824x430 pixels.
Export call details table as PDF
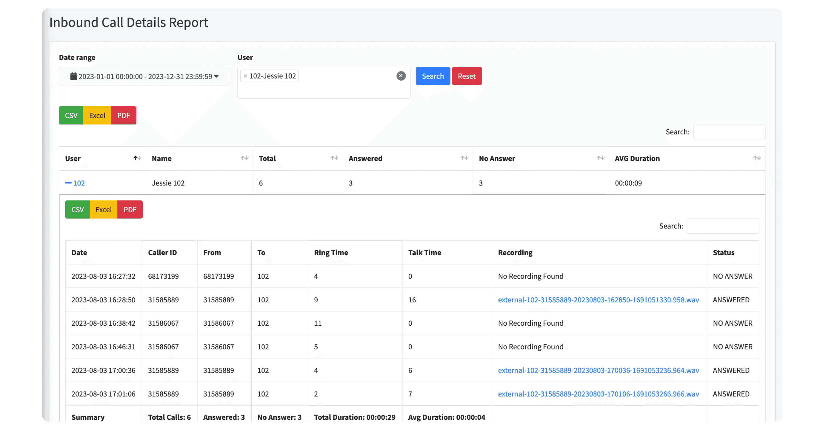click(x=130, y=210)
